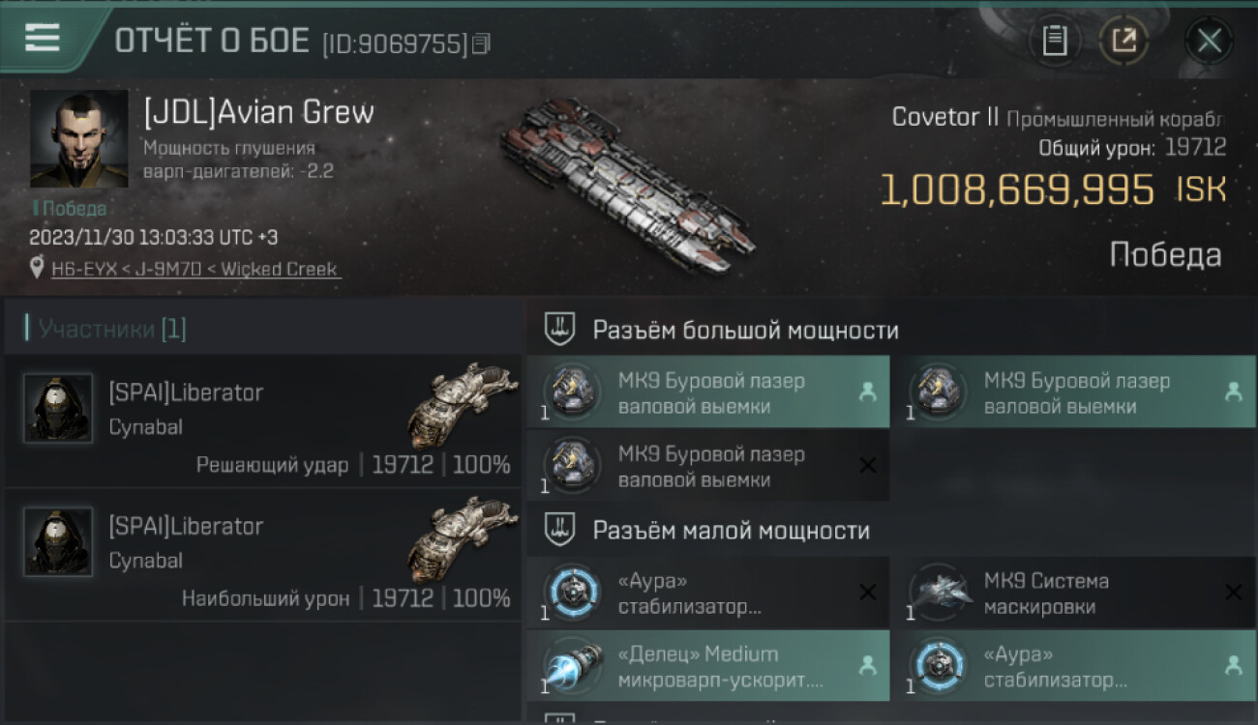Viewport: 1258px width, 725px height.
Task: Open the clipboard report icon
Action: [1054, 41]
